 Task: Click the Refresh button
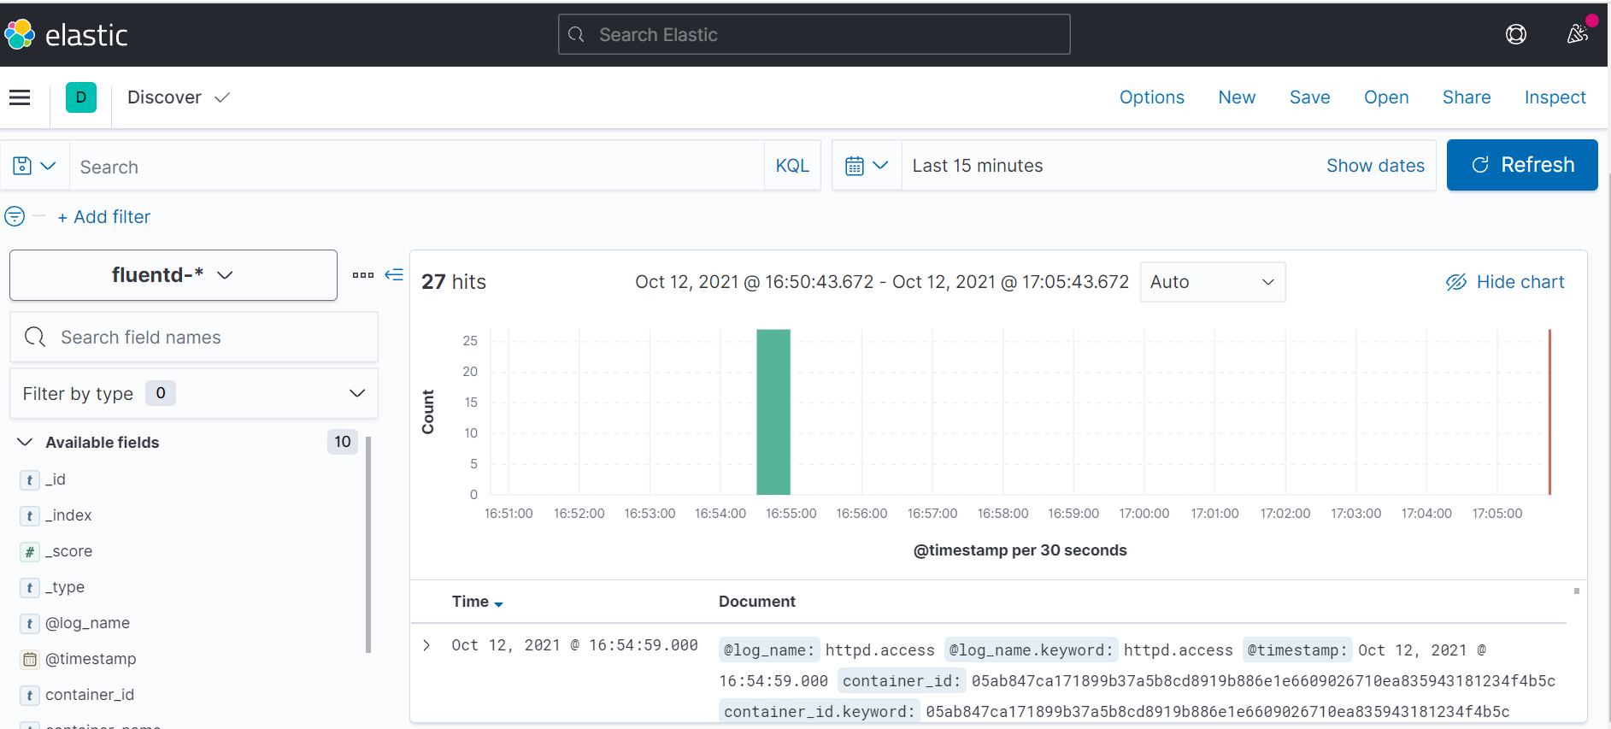click(1522, 165)
